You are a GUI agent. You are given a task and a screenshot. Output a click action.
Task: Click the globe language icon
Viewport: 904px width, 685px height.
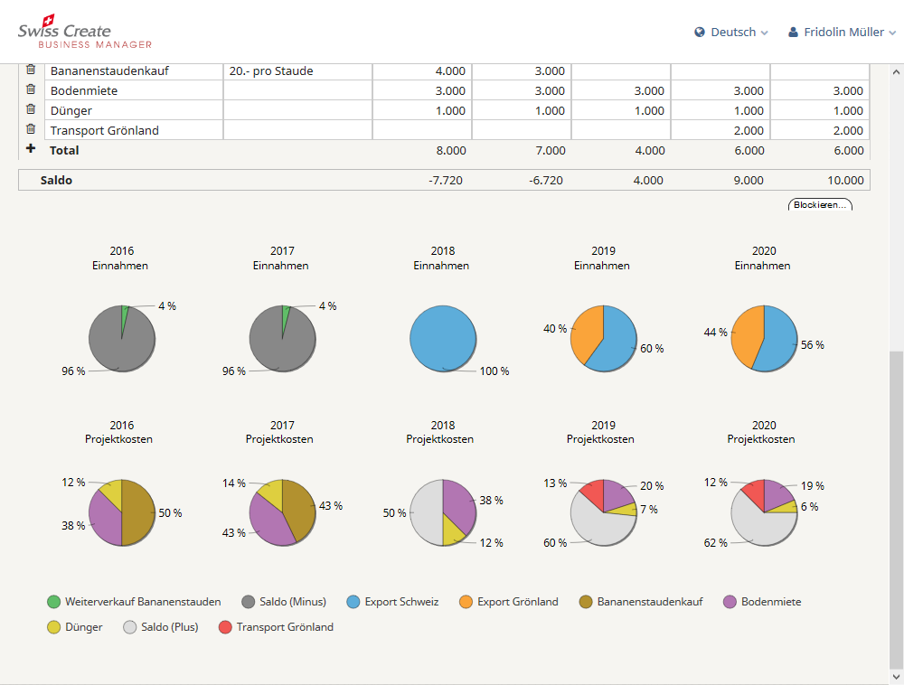tap(700, 33)
